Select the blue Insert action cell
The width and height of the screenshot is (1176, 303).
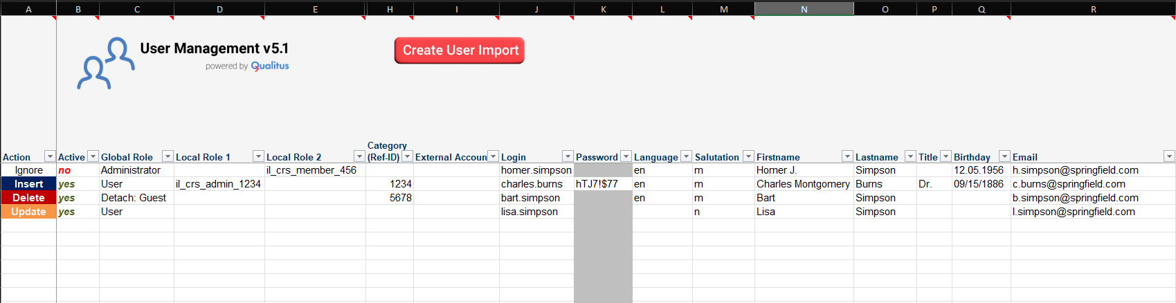28,184
